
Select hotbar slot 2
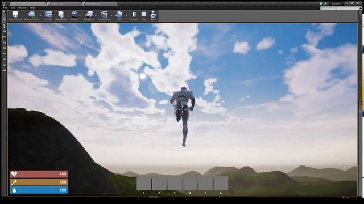click(159, 183)
